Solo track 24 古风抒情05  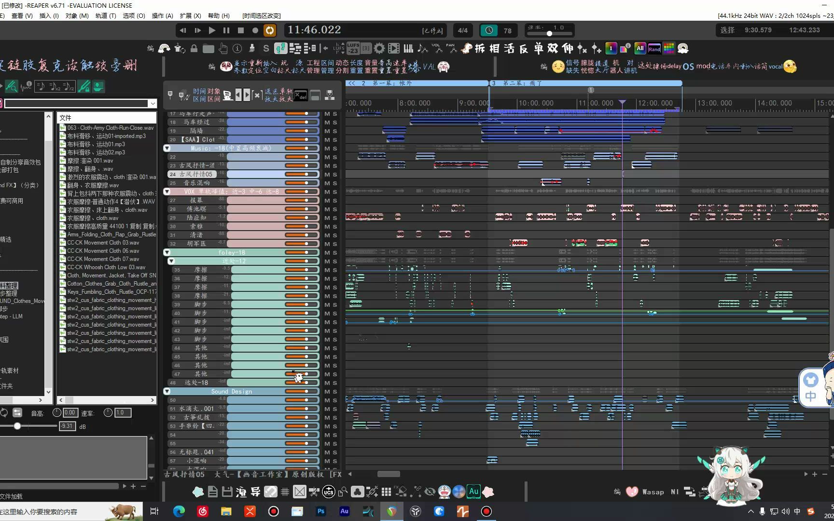point(335,175)
